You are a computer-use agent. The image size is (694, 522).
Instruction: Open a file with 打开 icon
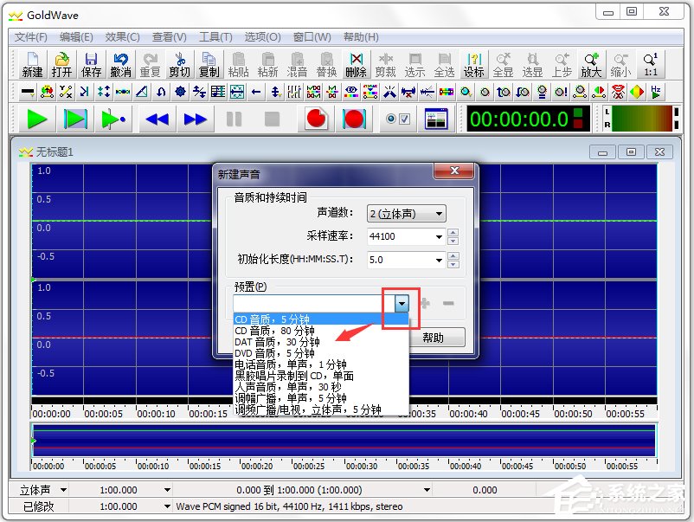pos(61,65)
